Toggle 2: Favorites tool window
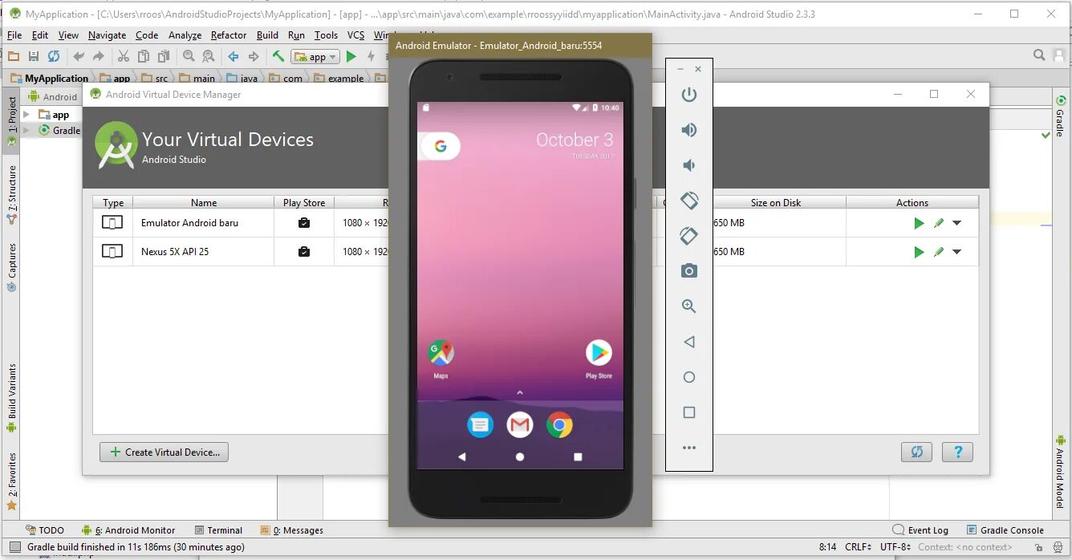The image size is (1072, 560). coord(11,482)
